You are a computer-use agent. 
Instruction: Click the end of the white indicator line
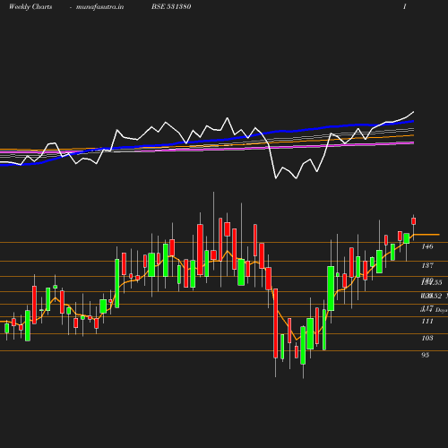pyautogui.click(x=414, y=112)
